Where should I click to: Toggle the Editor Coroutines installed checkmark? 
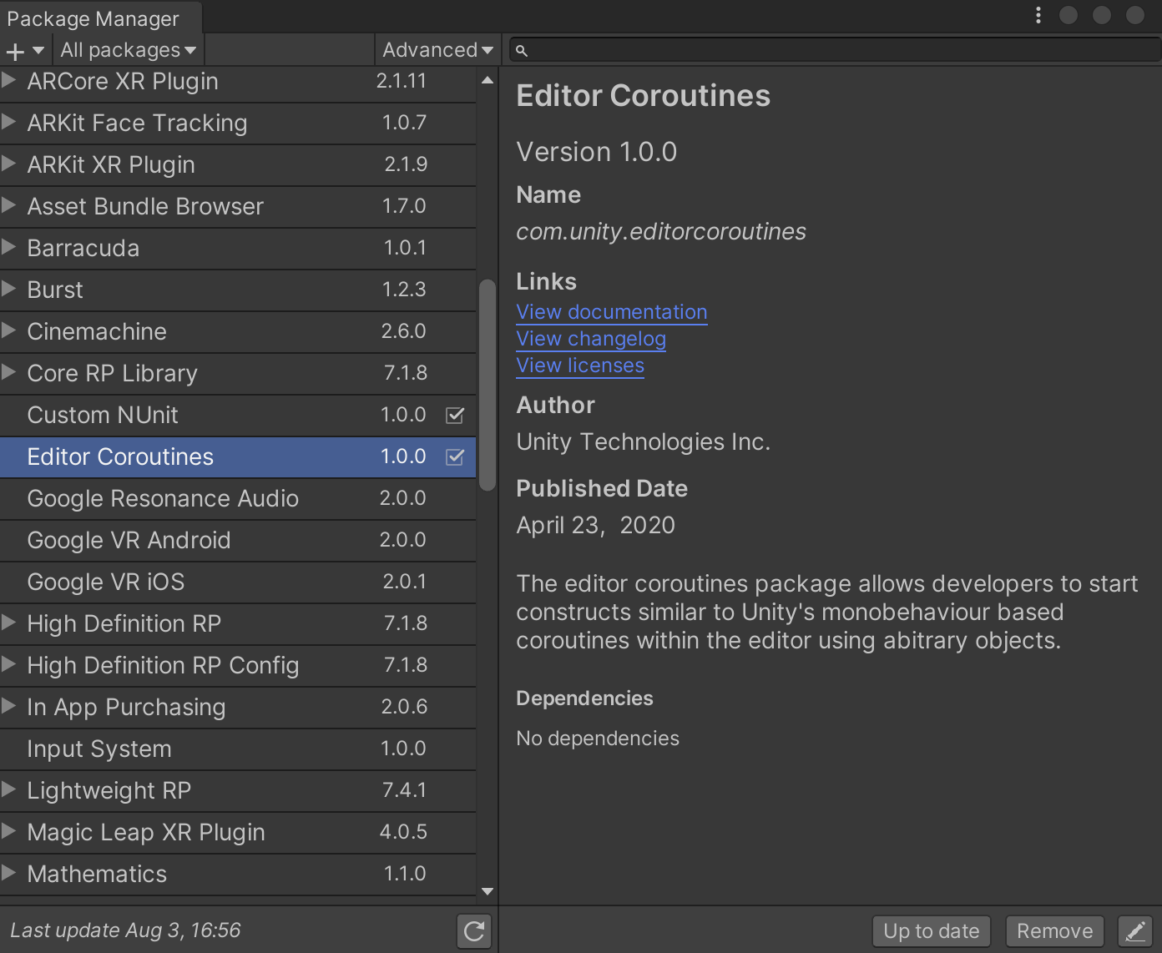tap(455, 457)
